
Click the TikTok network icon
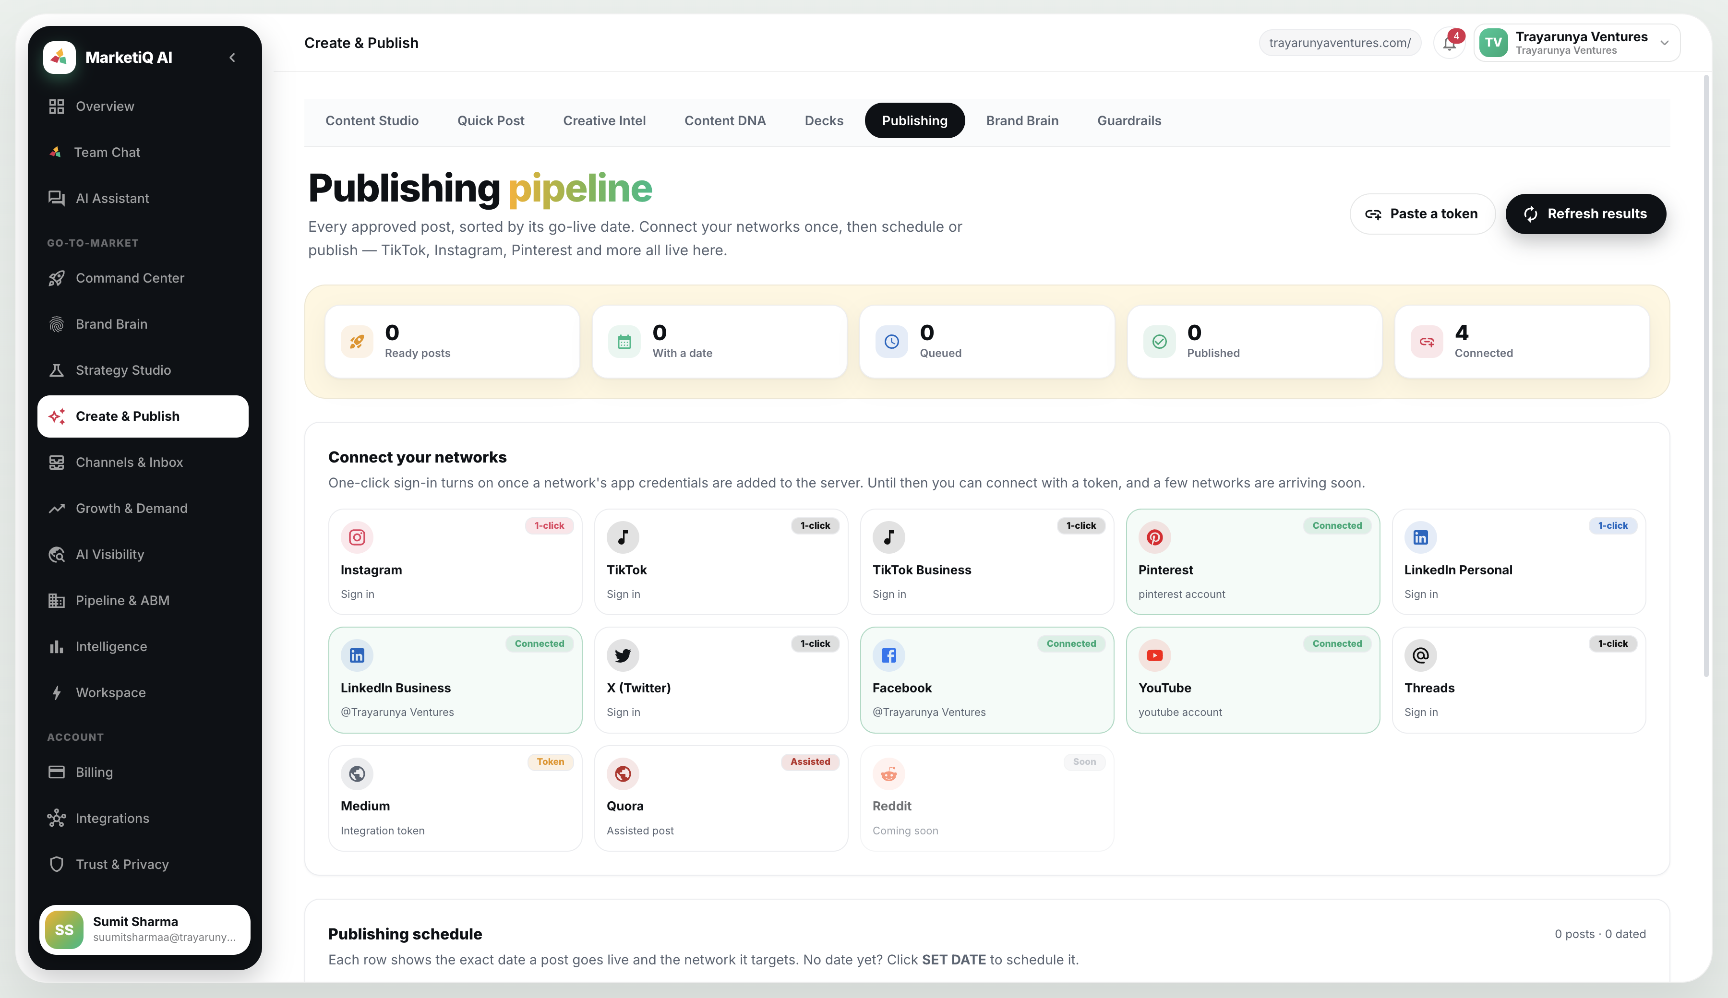[623, 537]
